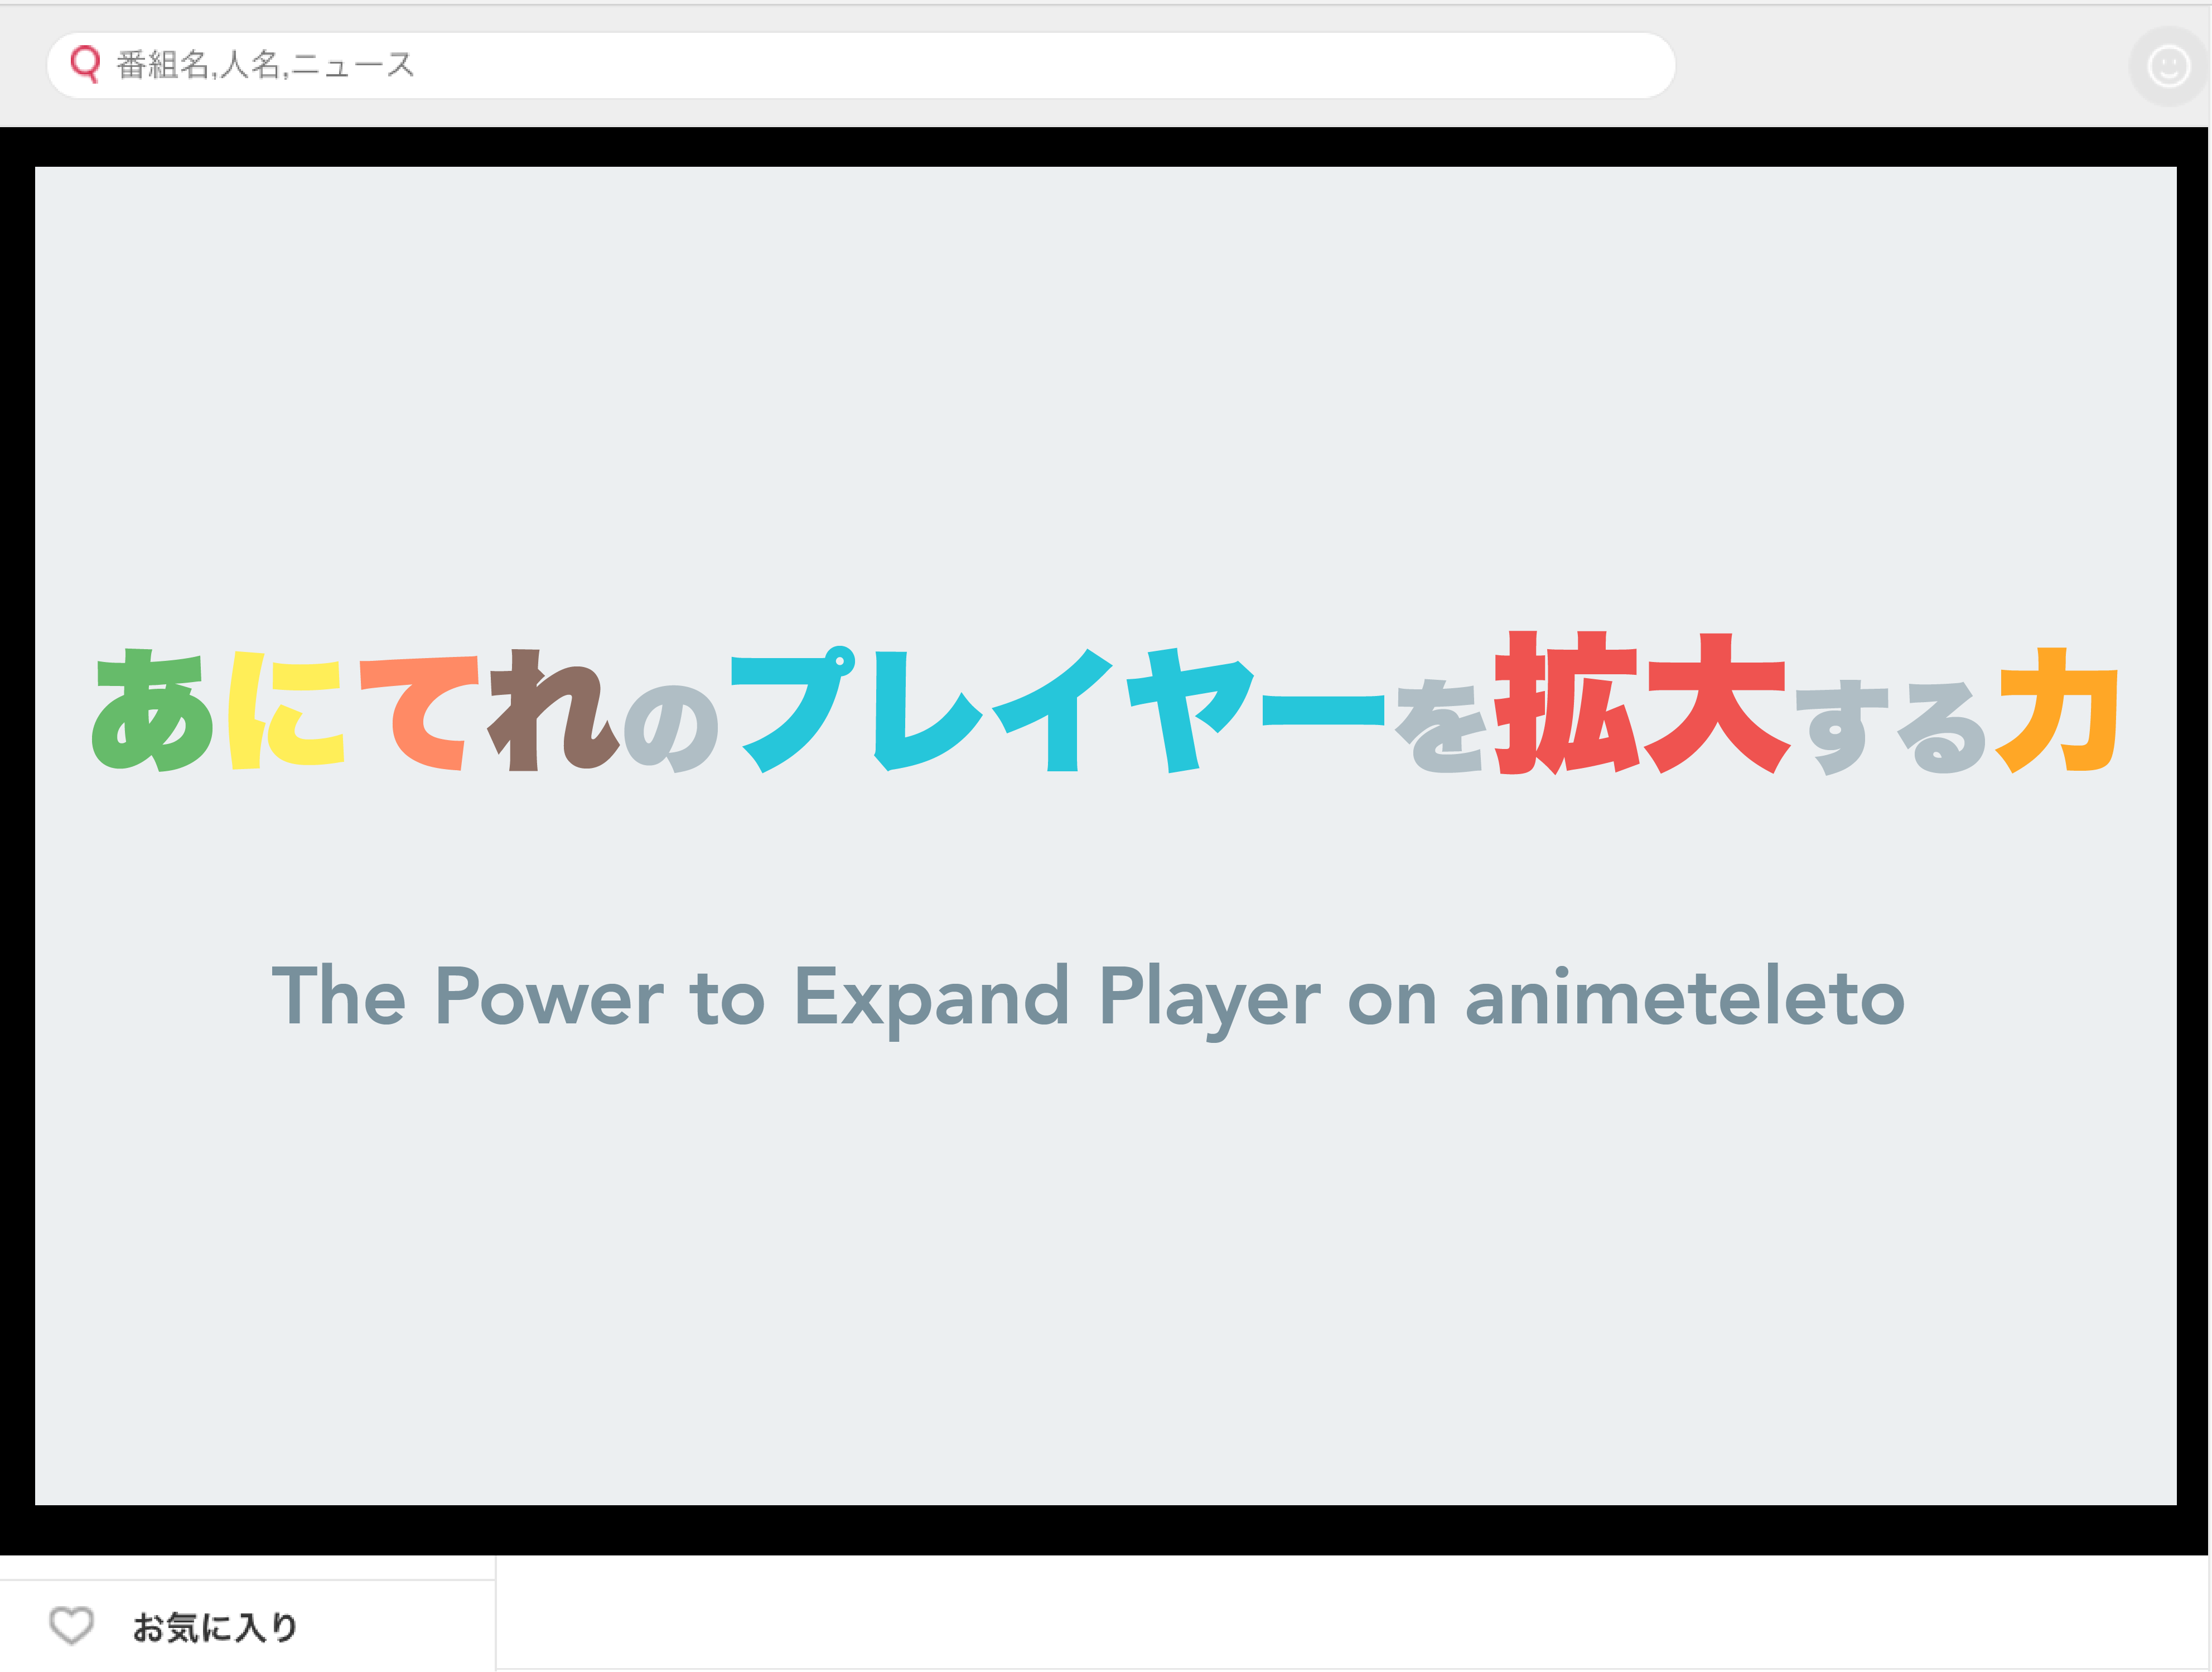Click the magnifier search icon
Screen dimensions: 2212x1672
85,65
